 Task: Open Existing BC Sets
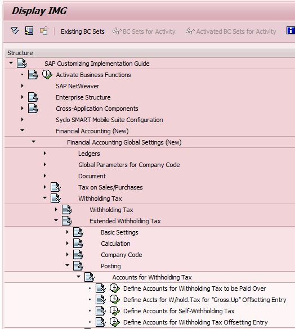click(83, 31)
